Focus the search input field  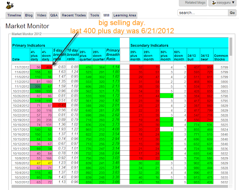click(x=203, y=13)
